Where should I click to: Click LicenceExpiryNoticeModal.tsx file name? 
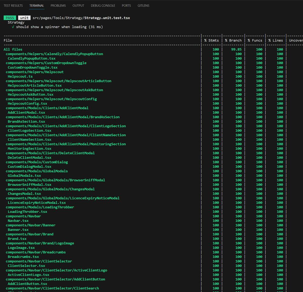coord(37,203)
